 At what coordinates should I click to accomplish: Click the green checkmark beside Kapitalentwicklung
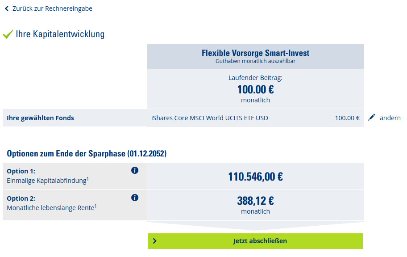pyautogui.click(x=8, y=34)
